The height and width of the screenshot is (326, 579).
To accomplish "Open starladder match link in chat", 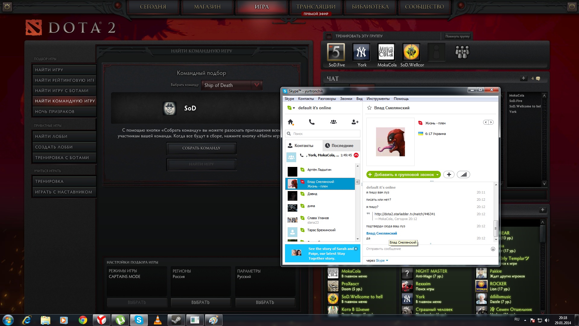I will 405,214.
